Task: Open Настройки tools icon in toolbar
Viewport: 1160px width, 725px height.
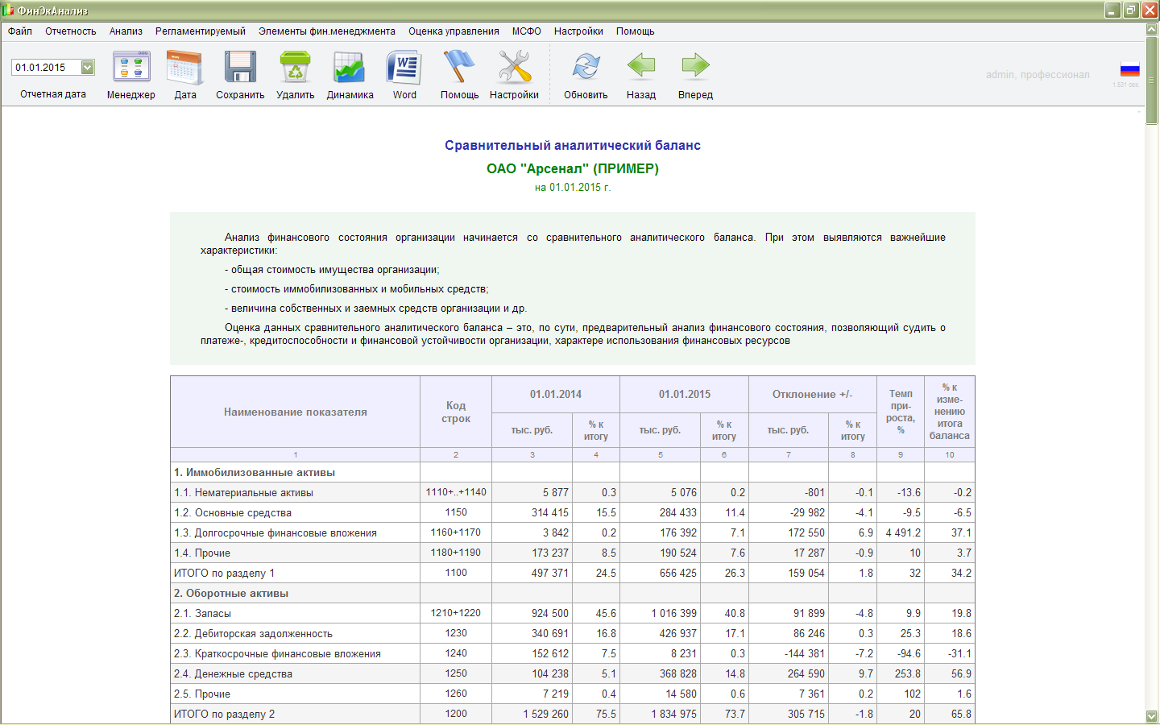Action: click(x=514, y=68)
